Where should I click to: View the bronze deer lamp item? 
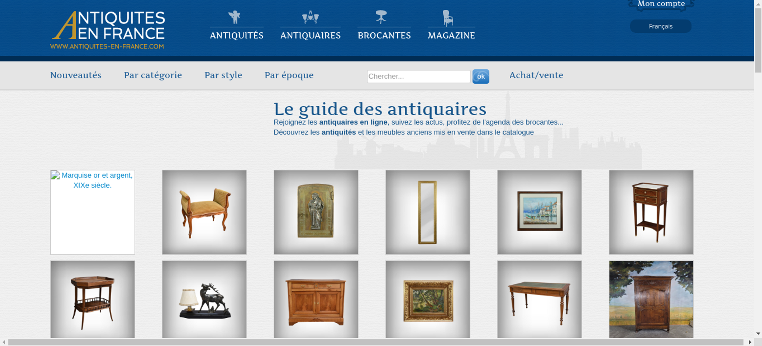pos(204,299)
